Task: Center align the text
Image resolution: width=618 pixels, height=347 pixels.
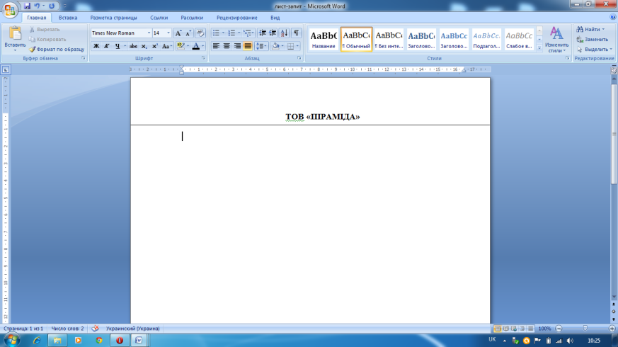Action: point(227,46)
